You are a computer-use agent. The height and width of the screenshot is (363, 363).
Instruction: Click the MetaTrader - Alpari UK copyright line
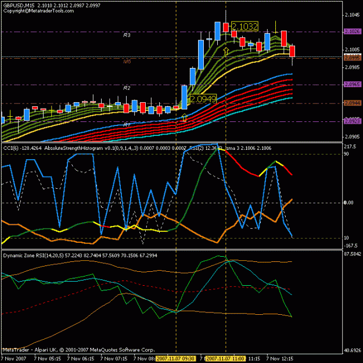point(79,350)
